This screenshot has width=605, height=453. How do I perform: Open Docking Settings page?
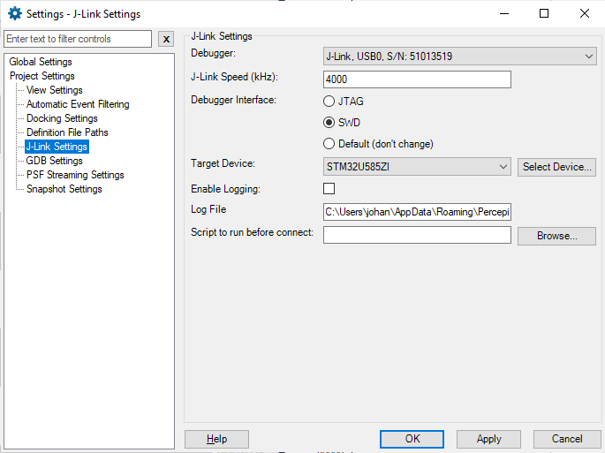pyautogui.click(x=62, y=118)
